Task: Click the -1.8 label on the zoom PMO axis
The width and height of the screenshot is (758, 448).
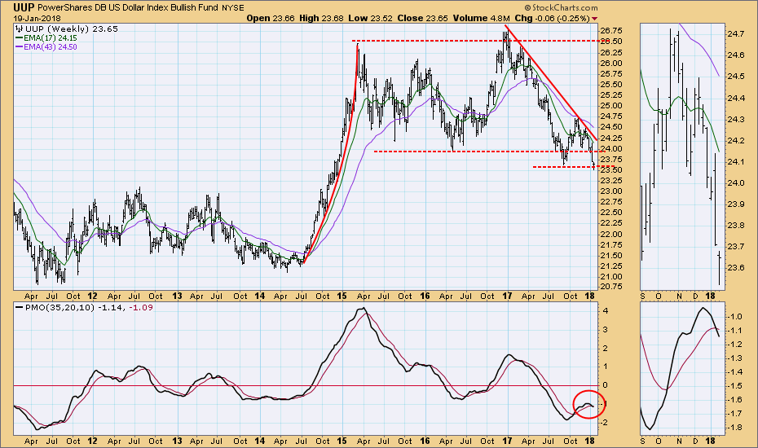Action: coord(735,427)
